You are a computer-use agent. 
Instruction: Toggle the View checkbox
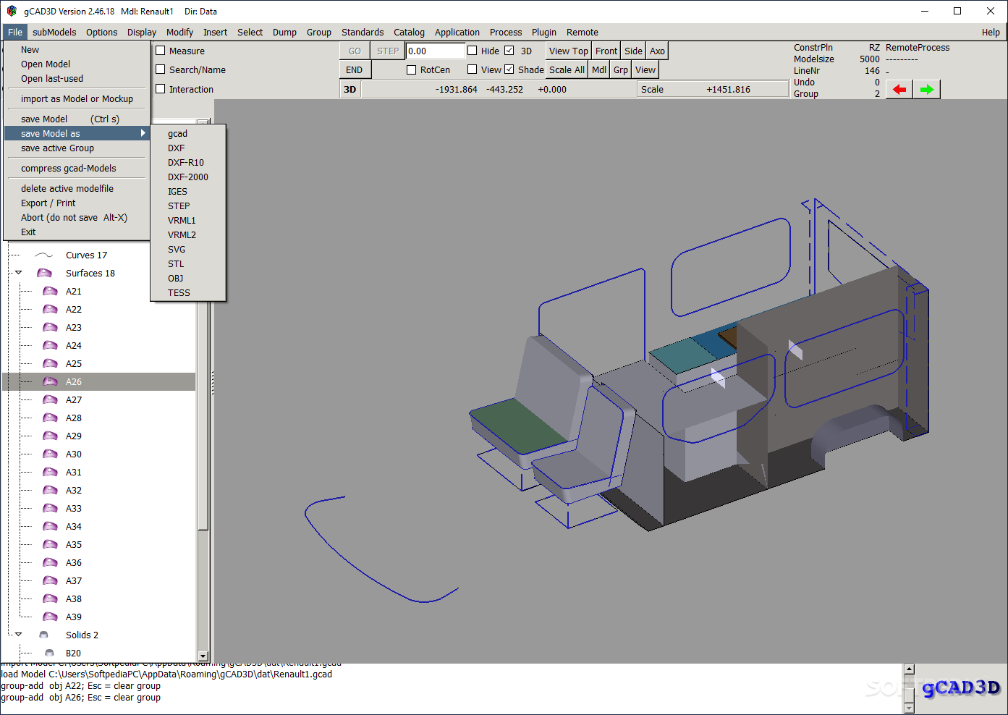(x=473, y=69)
